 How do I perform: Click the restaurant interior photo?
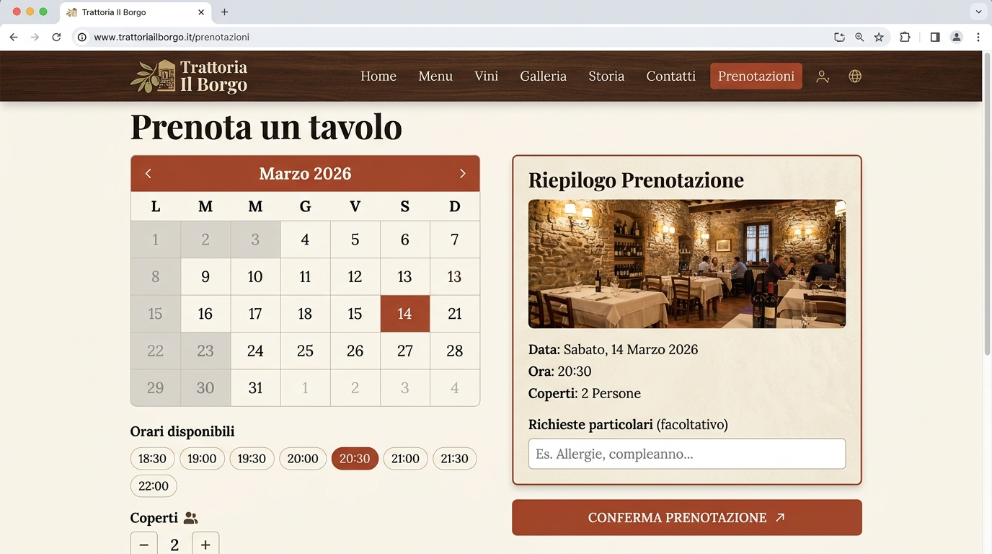(x=687, y=264)
